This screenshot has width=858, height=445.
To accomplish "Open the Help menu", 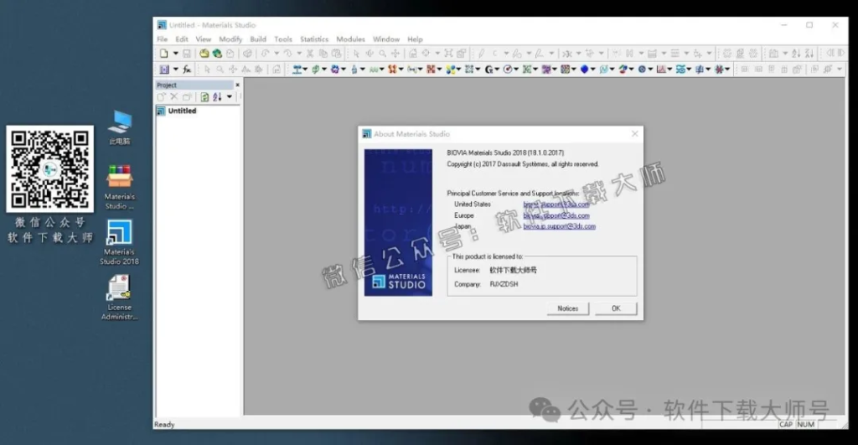I will tap(415, 39).
